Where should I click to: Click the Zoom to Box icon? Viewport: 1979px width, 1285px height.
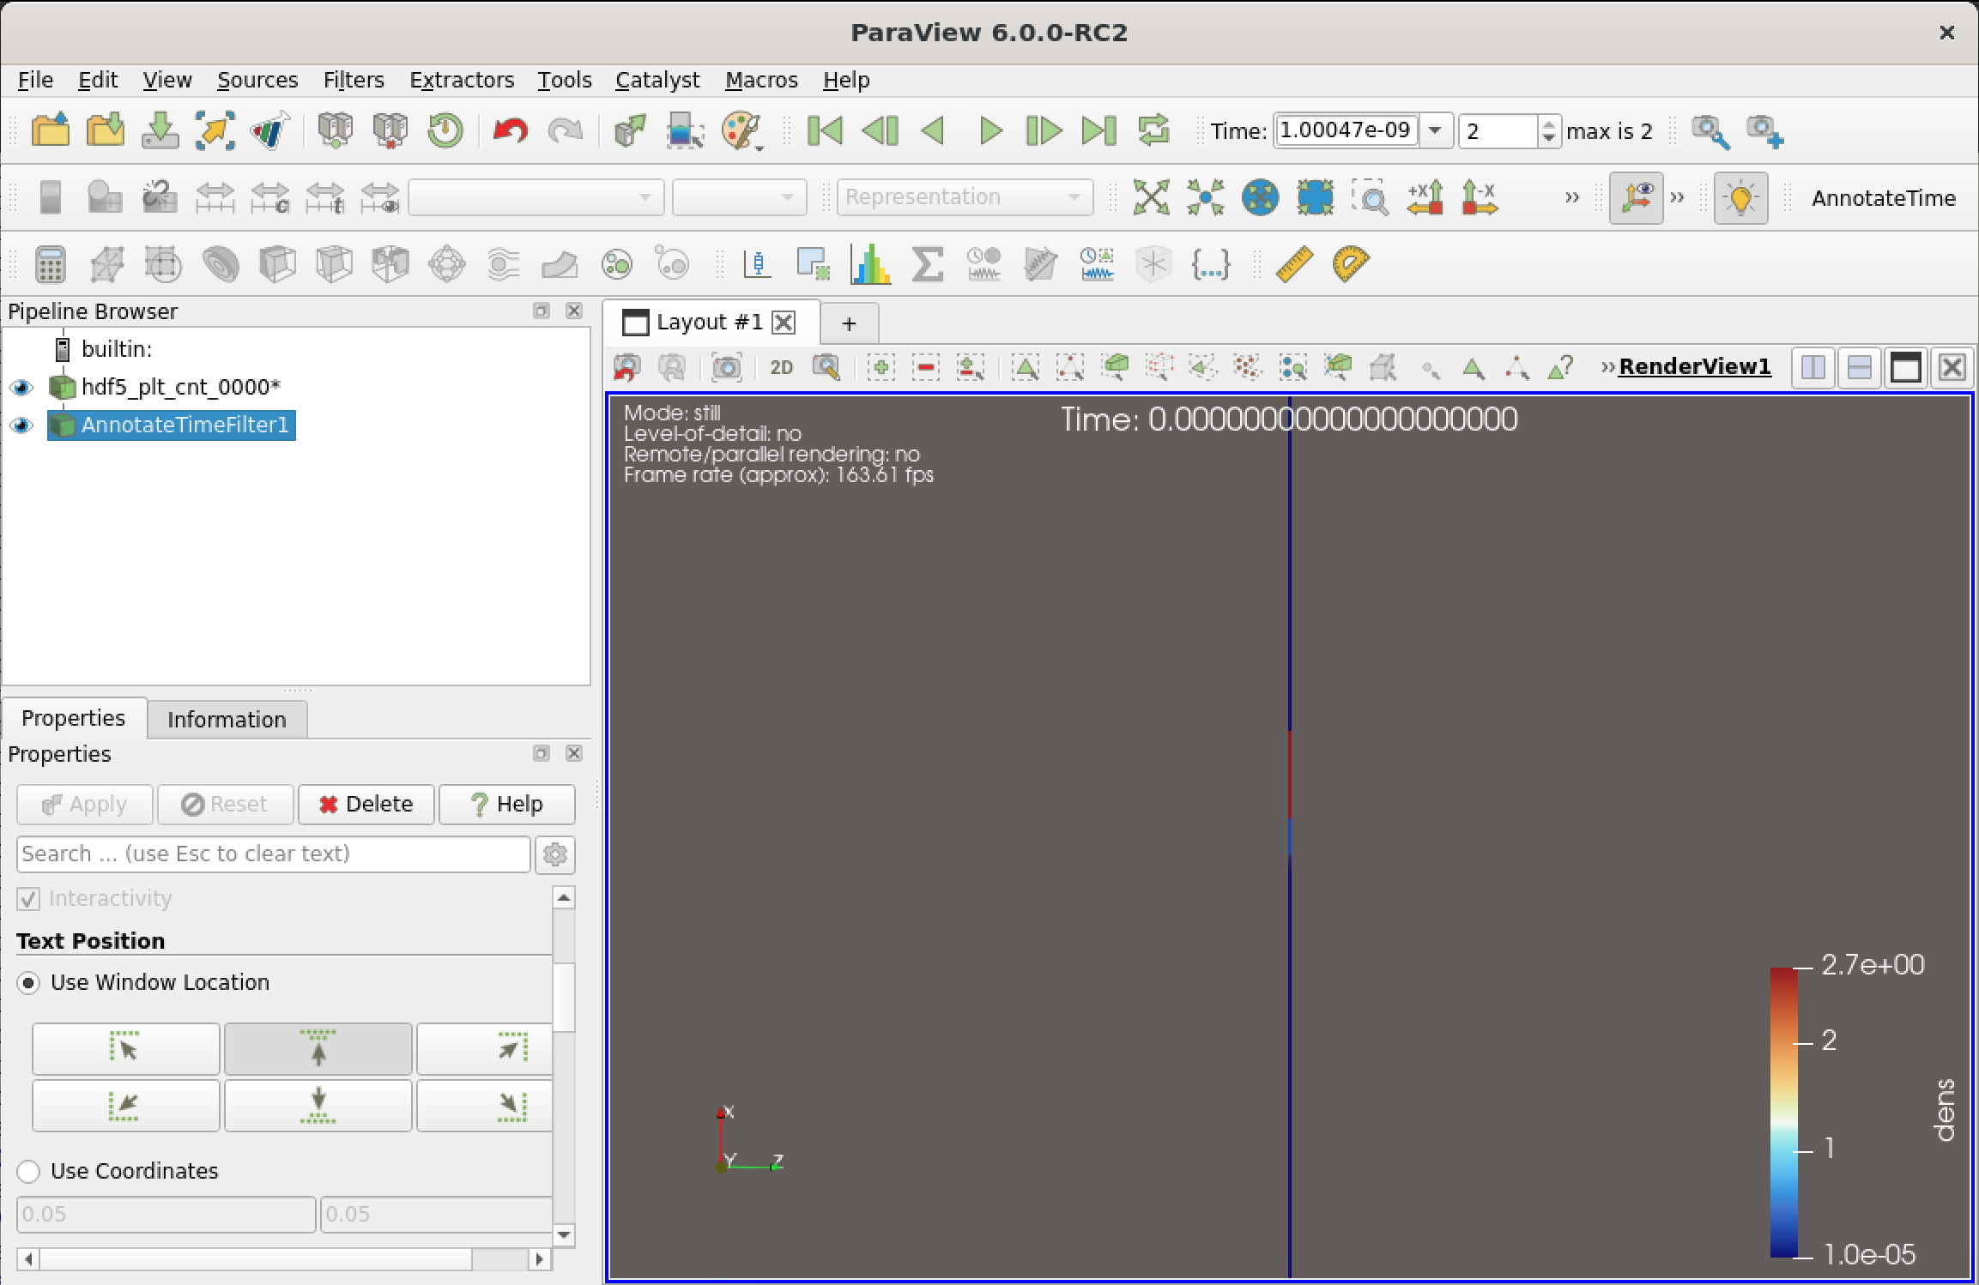point(1371,197)
